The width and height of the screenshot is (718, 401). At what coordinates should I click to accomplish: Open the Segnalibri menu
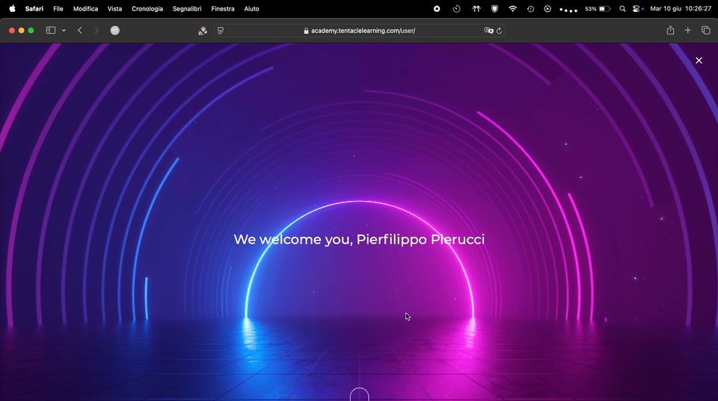[x=187, y=9]
